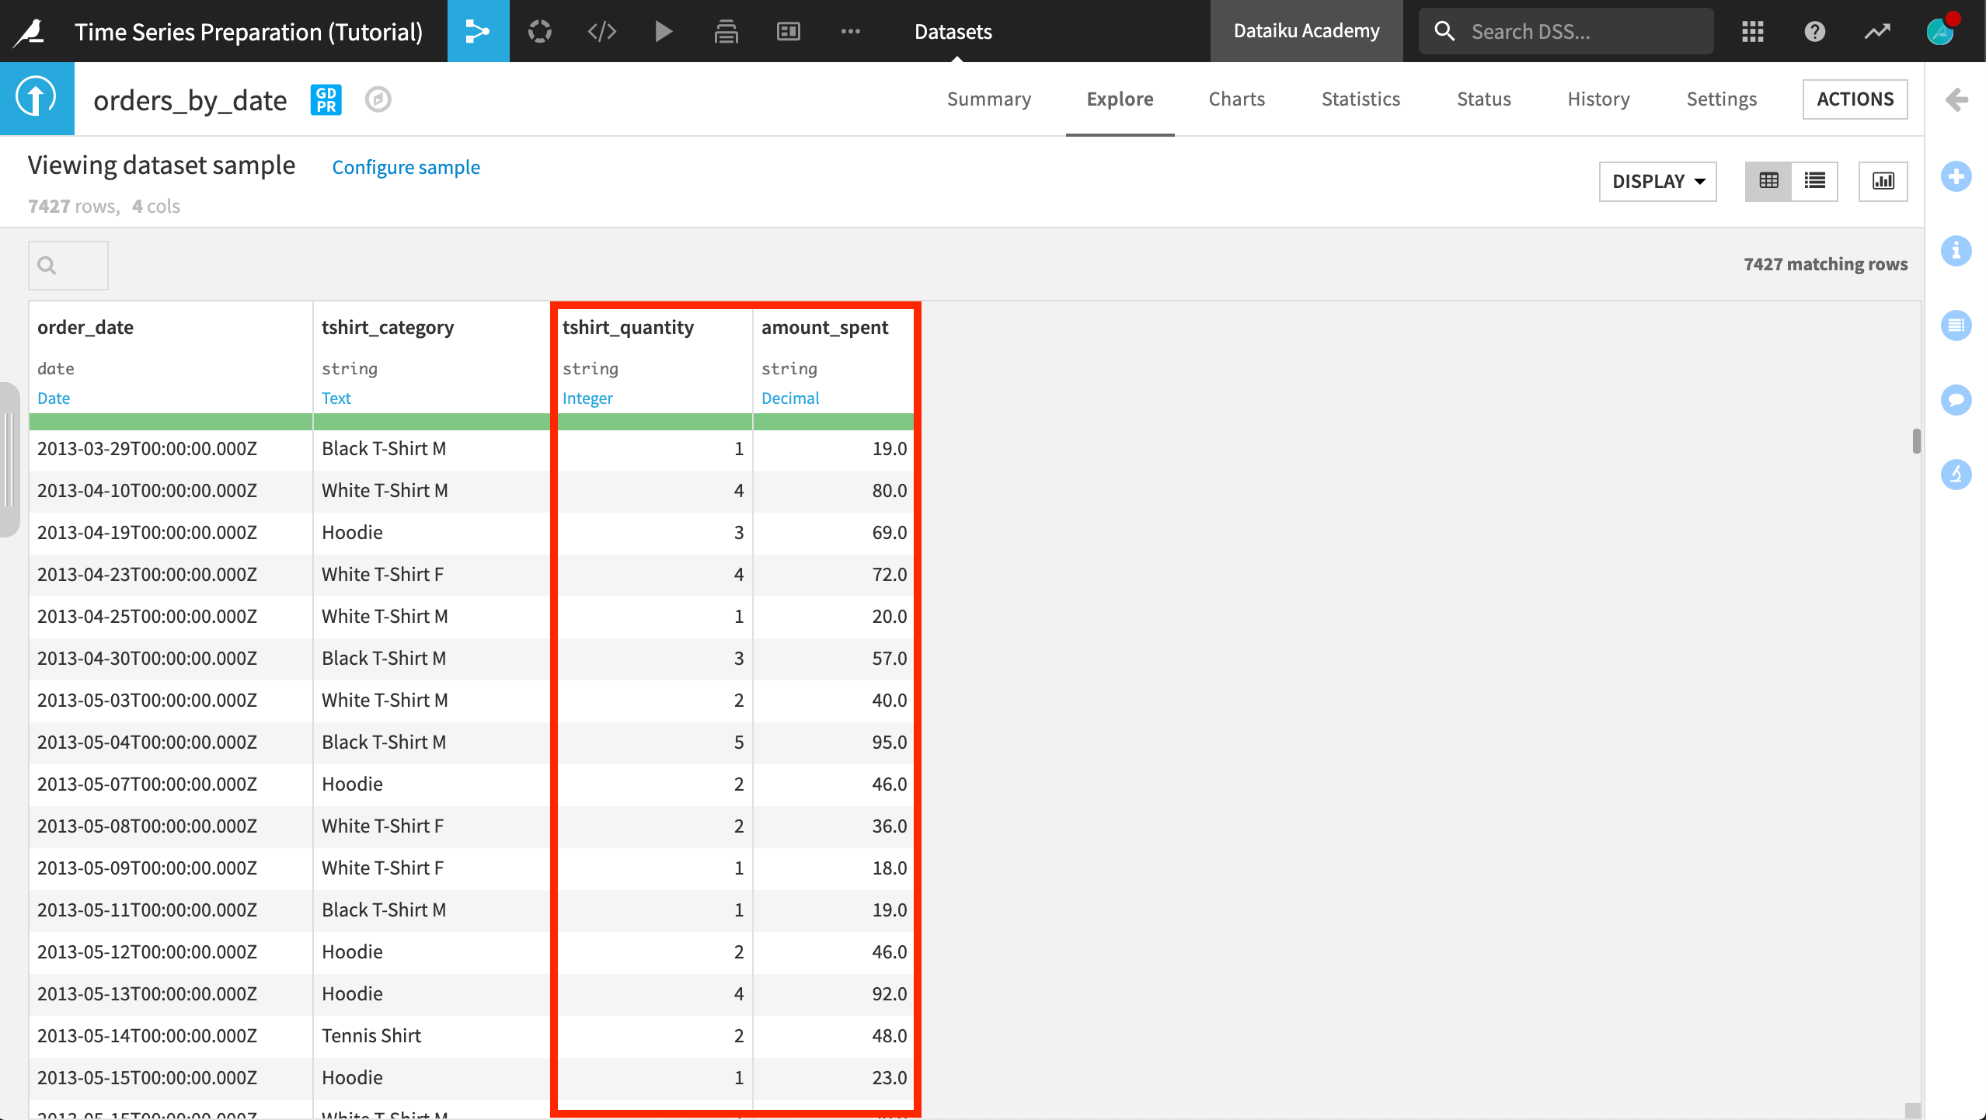Select the Hoodie cell in the 2013-04-19 row
Screen dimensions: 1986x1120
[432, 532]
